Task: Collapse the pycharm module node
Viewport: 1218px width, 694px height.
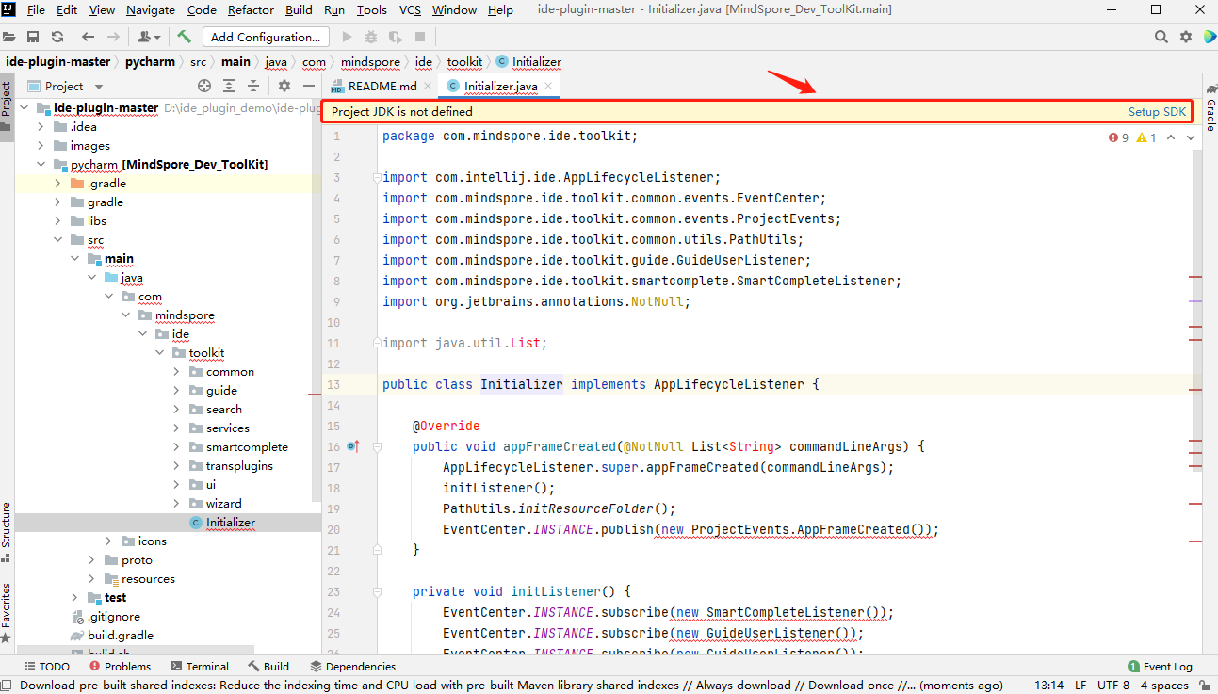Action: tap(41, 165)
